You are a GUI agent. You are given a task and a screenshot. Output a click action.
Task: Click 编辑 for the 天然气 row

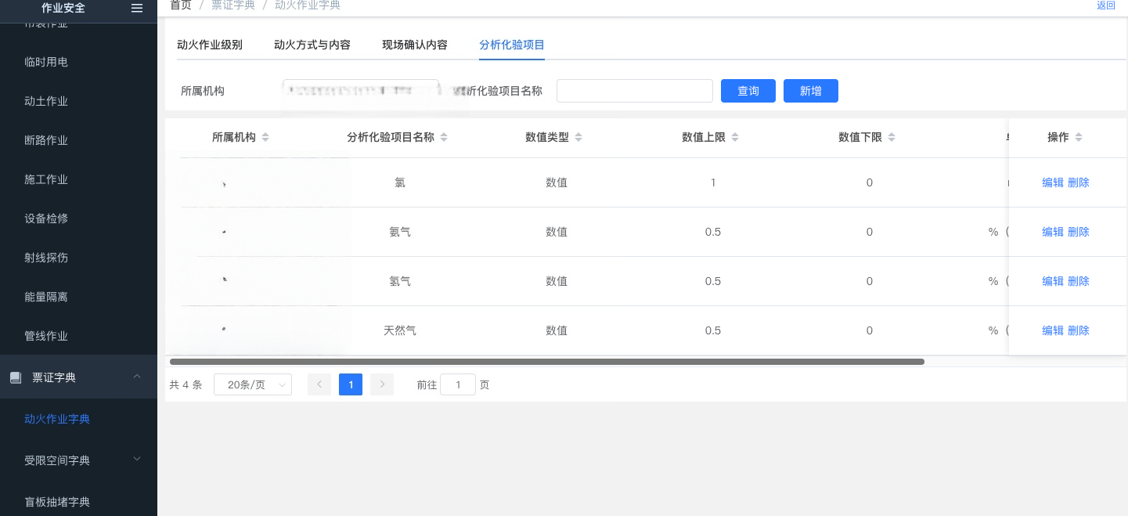1053,330
